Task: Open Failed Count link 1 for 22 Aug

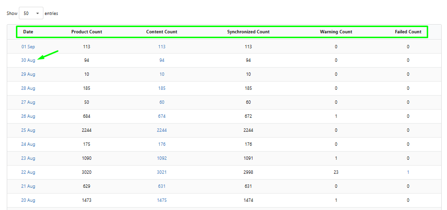Action: pos(408,172)
